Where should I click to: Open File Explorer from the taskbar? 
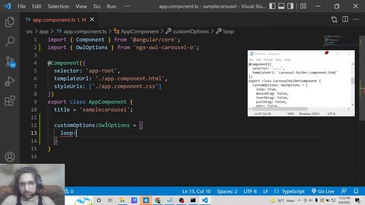click(122, 200)
